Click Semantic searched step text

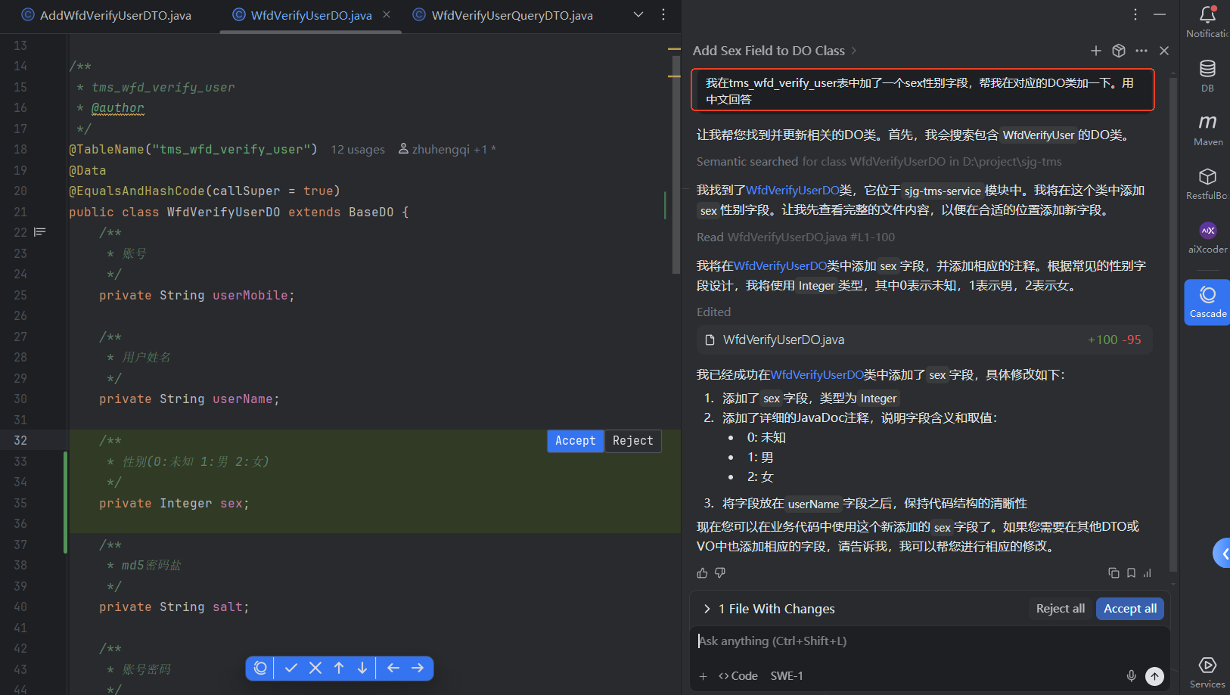(879, 162)
